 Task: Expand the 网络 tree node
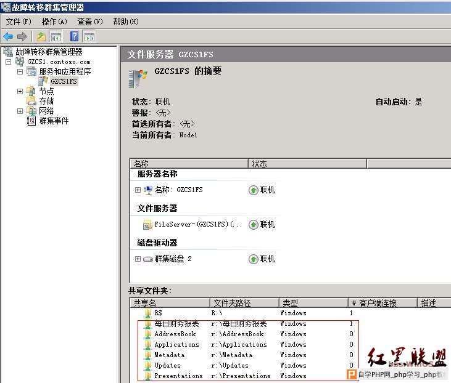point(20,111)
